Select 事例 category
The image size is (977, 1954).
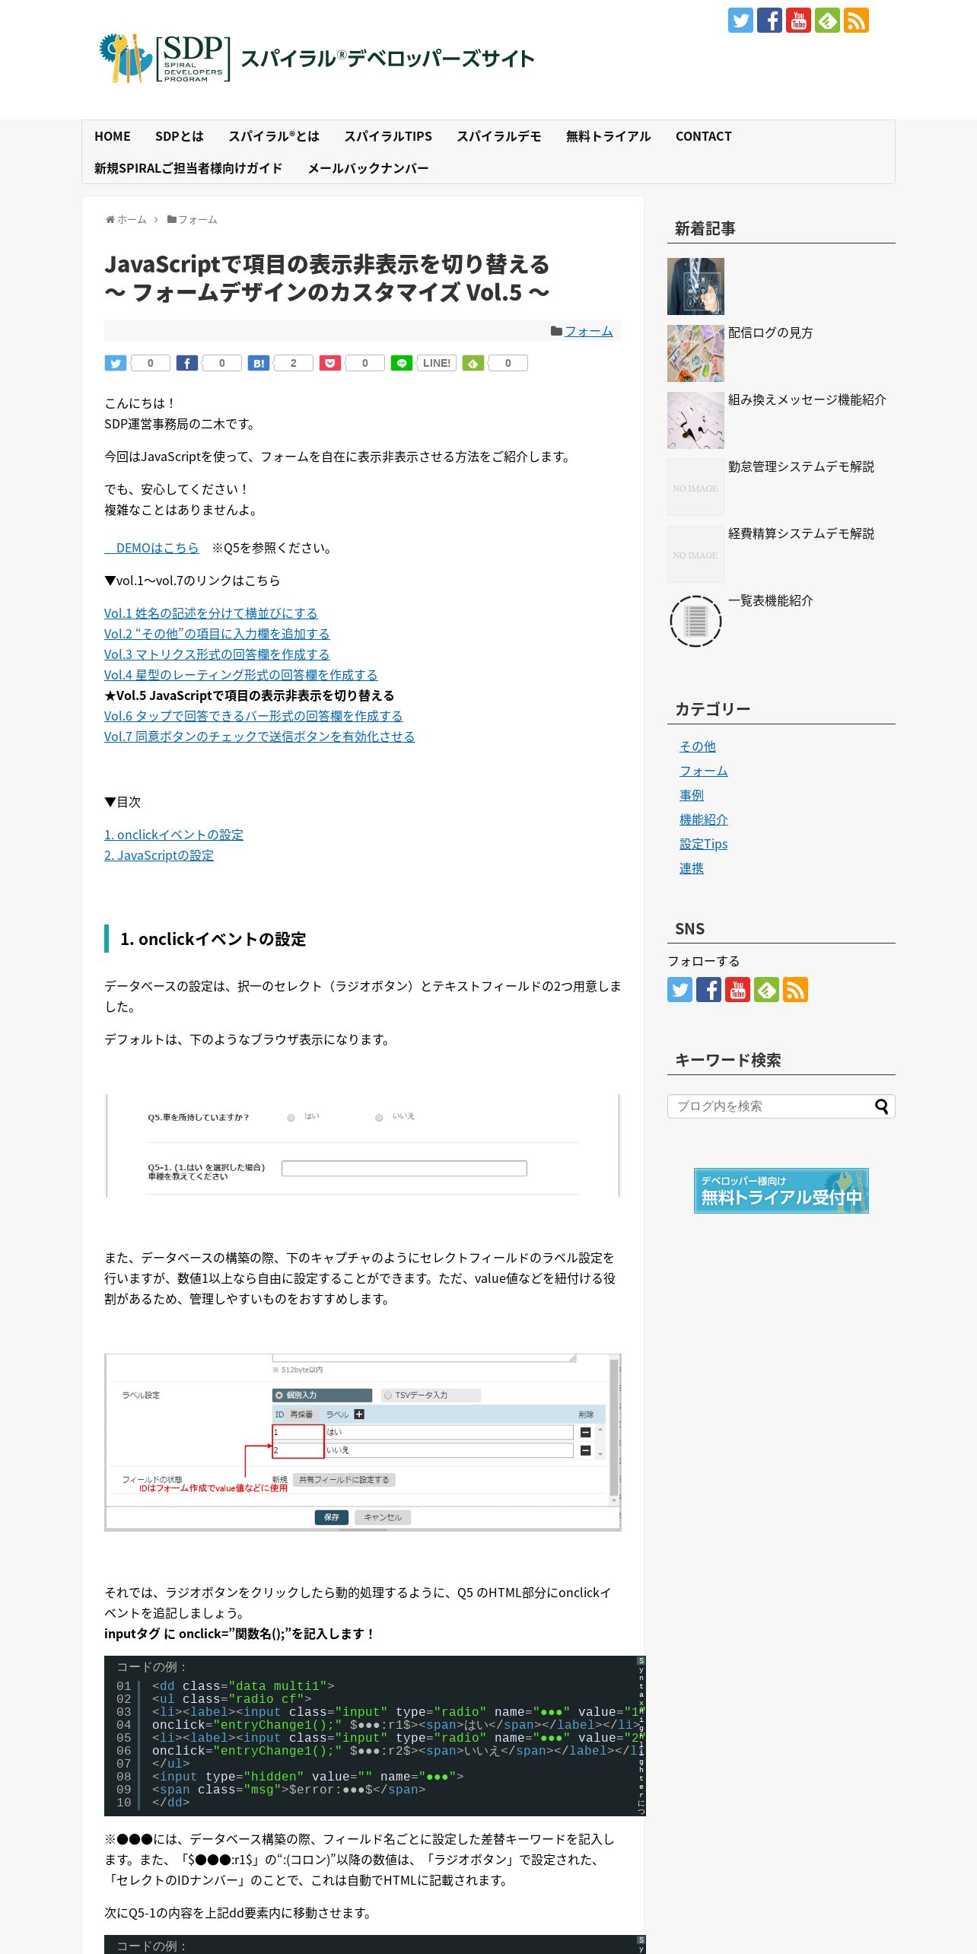coord(692,795)
